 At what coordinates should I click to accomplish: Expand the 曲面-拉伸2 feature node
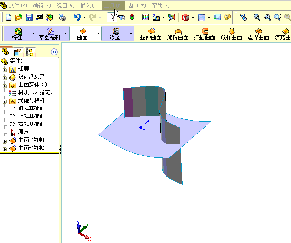[4, 149]
